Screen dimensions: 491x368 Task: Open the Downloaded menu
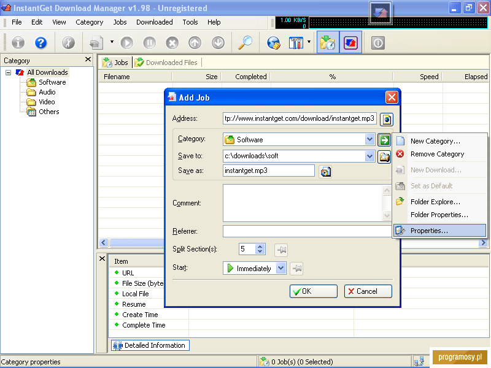coord(155,22)
